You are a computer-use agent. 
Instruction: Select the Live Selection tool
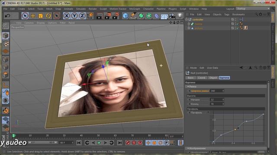click(25, 16)
